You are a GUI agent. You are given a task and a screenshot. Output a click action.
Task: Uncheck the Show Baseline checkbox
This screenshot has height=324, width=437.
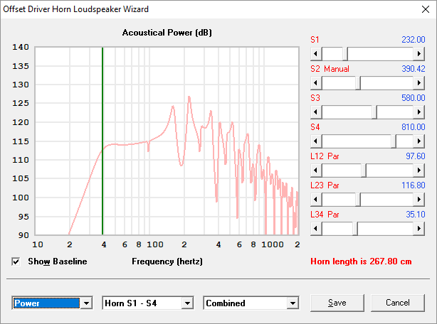coord(16,261)
